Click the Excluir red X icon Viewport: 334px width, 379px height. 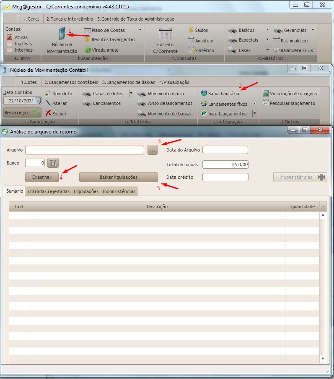tap(49, 113)
